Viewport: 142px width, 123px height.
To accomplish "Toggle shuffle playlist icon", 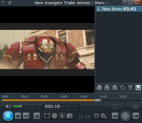I will tap(130, 88).
